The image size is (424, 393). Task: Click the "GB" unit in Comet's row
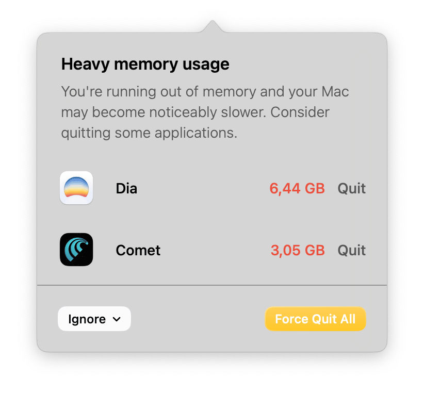pos(315,250)
